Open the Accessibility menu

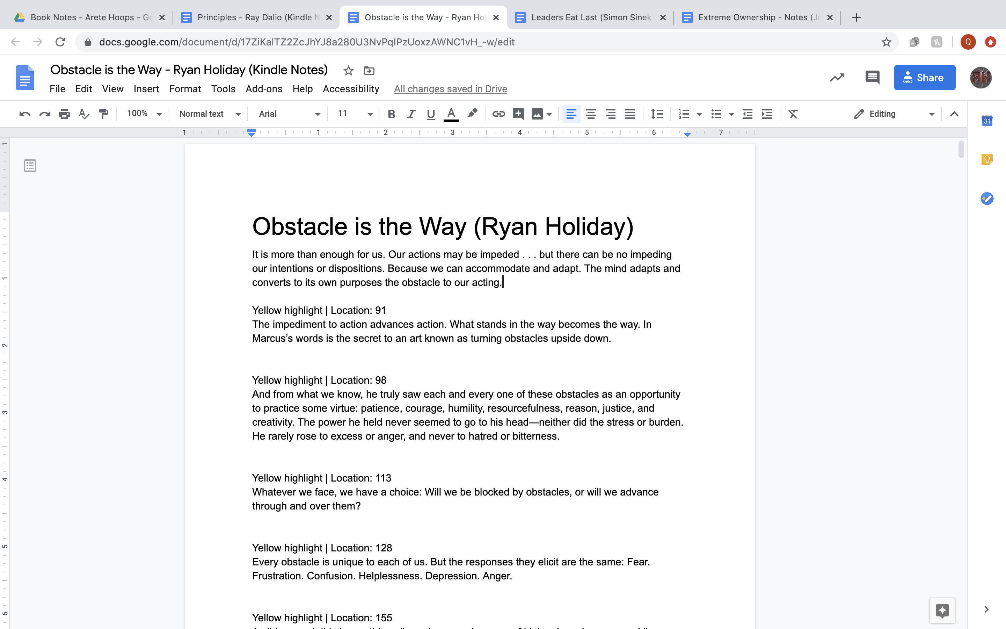tap(351, 89)
